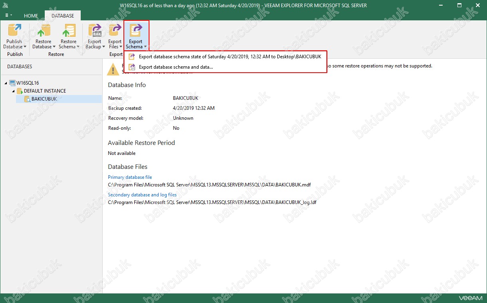Click the Read-only value No
This screenshot has height=303, width=487.
(176, 128)
